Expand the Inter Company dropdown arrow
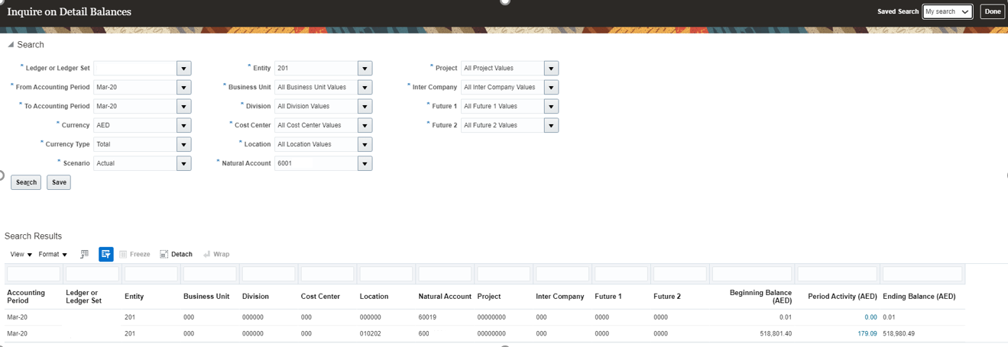The image size is (1008, 347). tap(551, 87)
